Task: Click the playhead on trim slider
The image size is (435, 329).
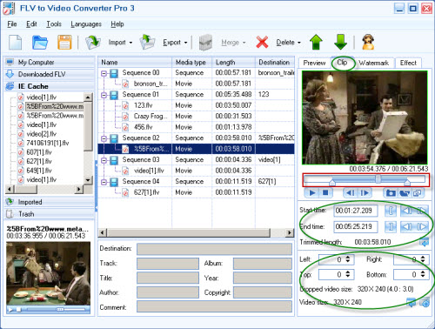Action: tap(378, 179)
